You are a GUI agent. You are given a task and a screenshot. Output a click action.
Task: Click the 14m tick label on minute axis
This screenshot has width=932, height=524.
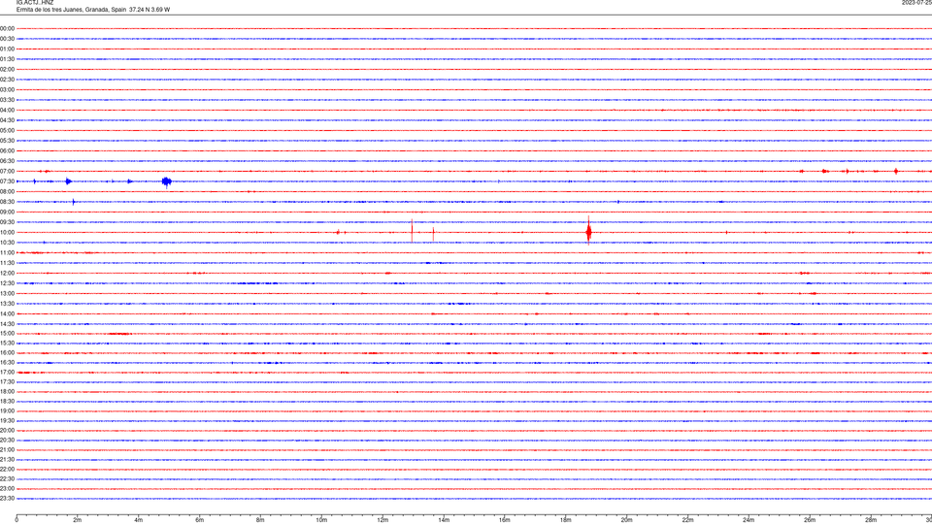tap(444, 520)
